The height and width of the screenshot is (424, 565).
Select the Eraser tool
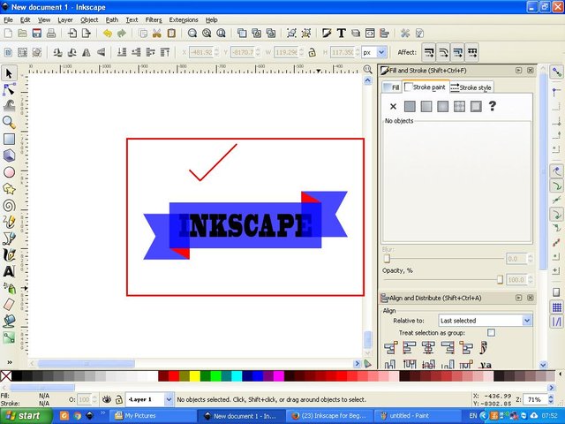pos(9,304)
